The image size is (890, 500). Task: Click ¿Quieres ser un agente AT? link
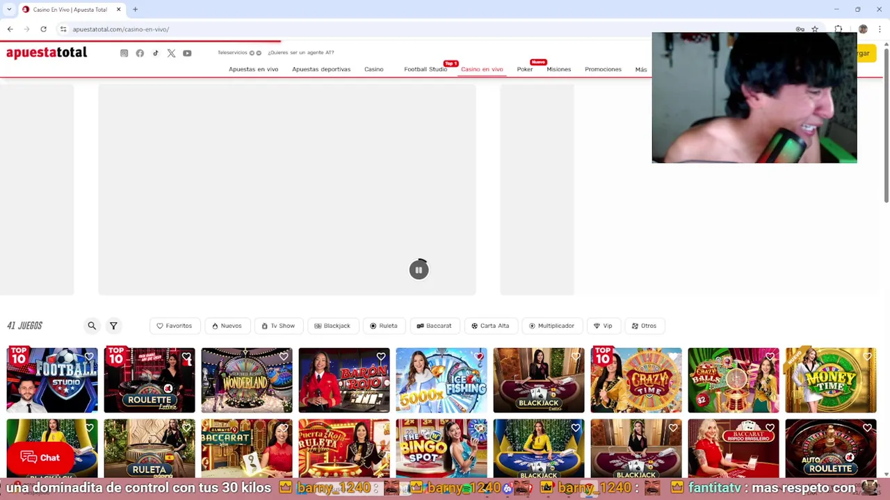click(x=301, y=53)
